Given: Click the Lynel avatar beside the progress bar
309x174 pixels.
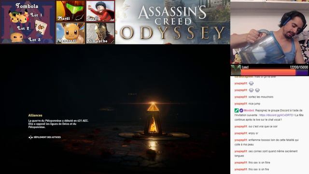Looking at the screenshot, I should [x=236, y=70].
